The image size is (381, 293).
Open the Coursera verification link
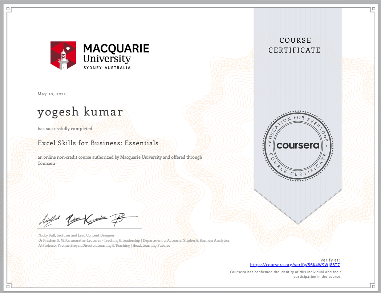(x=295, y=265)
